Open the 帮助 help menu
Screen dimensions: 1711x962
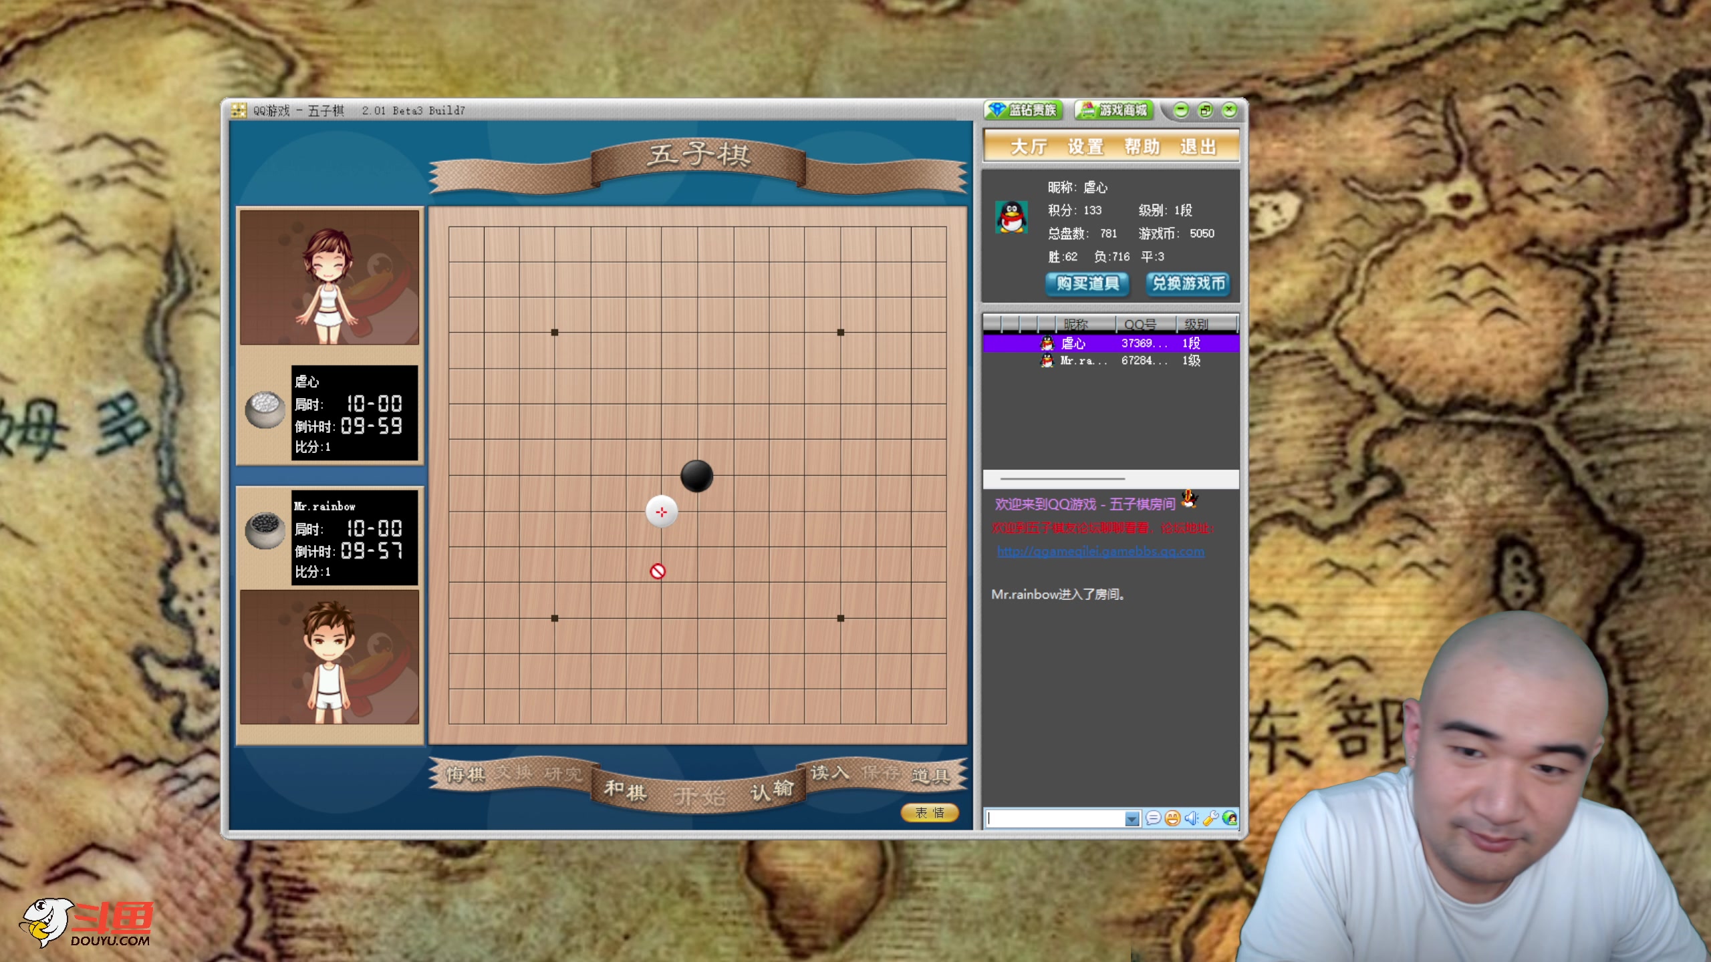(x=1142, y=147)
